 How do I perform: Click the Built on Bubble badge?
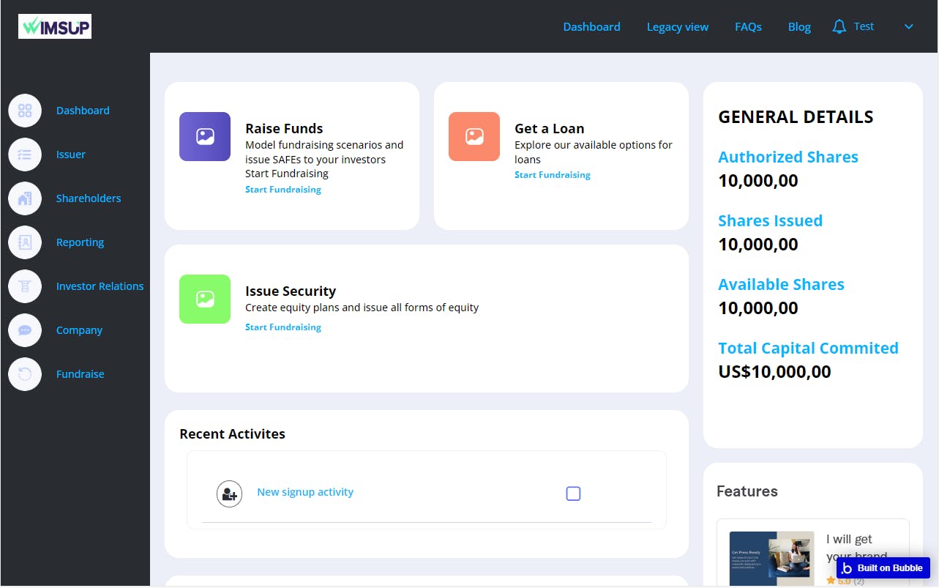pos(883,567)
